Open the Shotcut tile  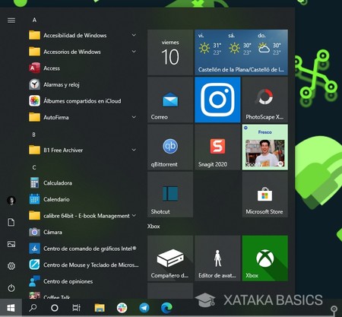pyautogui.click(x=170, y=195)
